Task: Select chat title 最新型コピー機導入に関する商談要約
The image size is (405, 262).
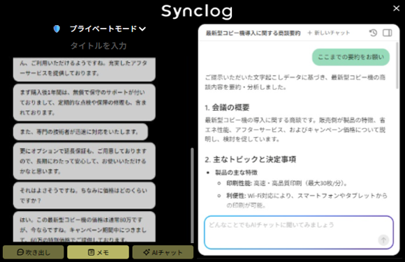Action: pyautogui.click(x=253, y=33)
